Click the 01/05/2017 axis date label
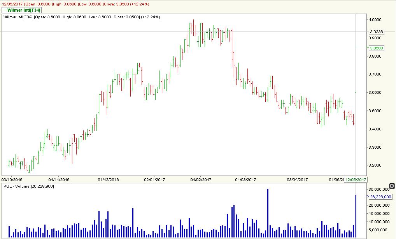The image size is (396, 239). point(337,179)
